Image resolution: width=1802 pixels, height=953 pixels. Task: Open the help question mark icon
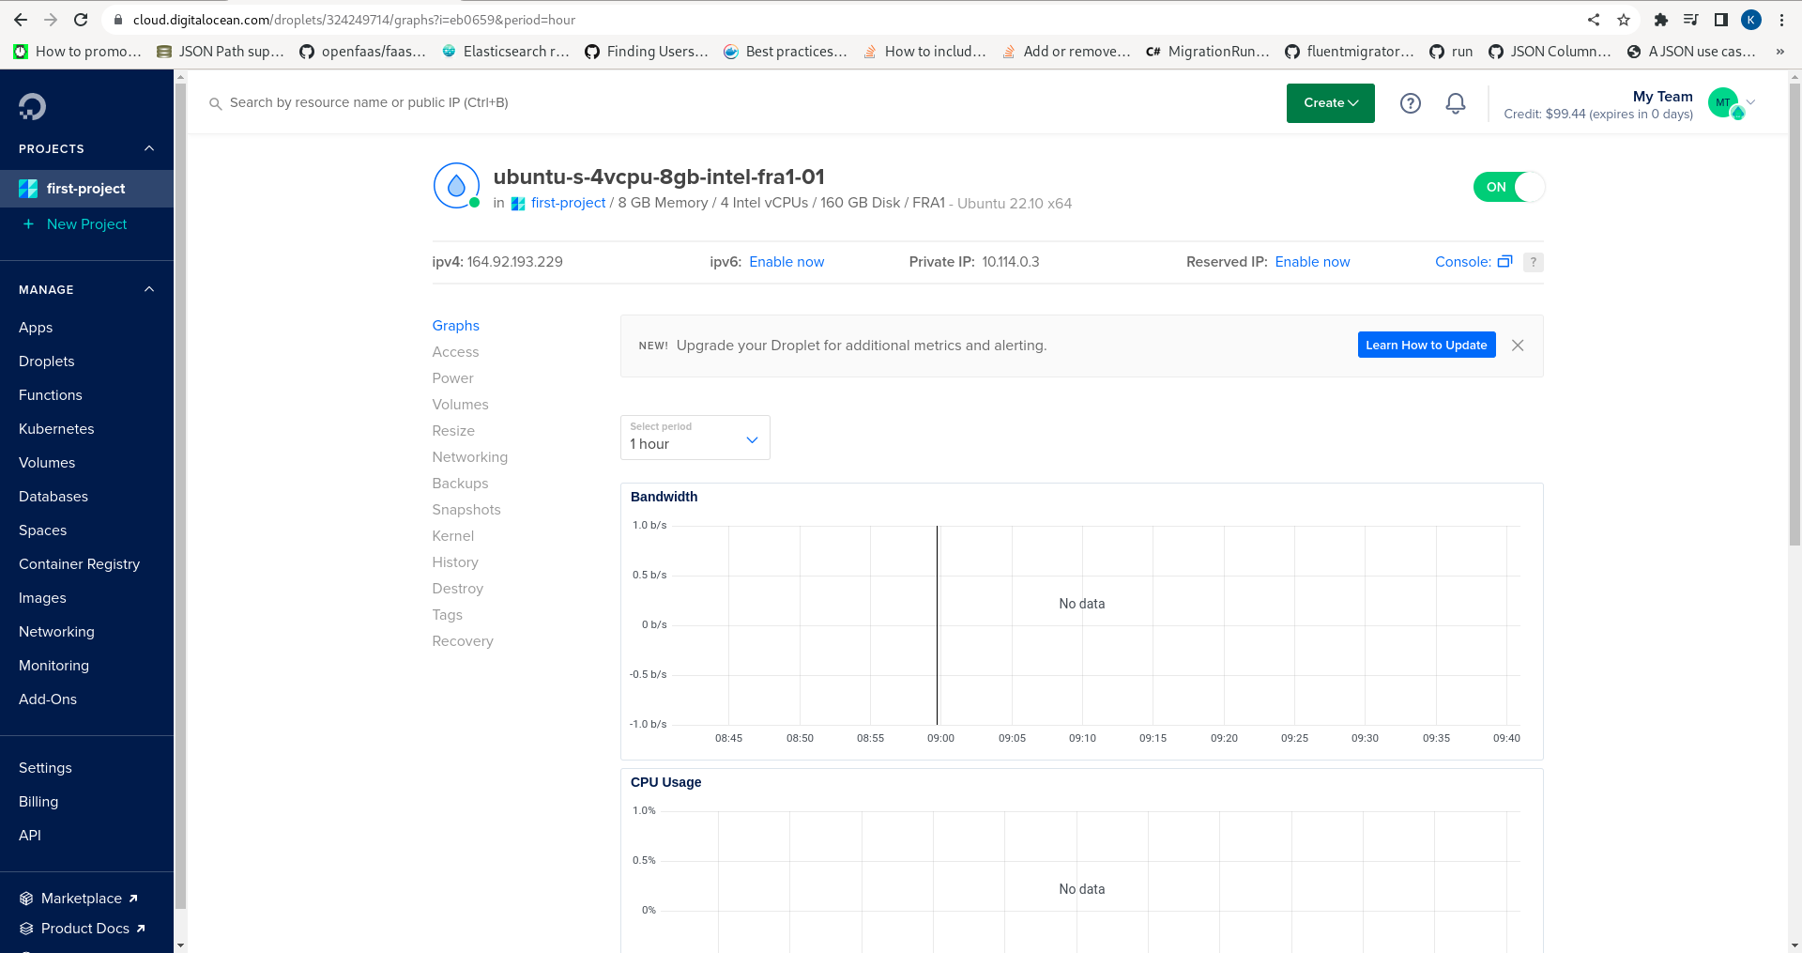(1410, 103)
